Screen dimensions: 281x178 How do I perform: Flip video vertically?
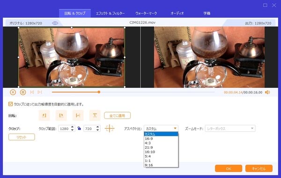[95, 115]
